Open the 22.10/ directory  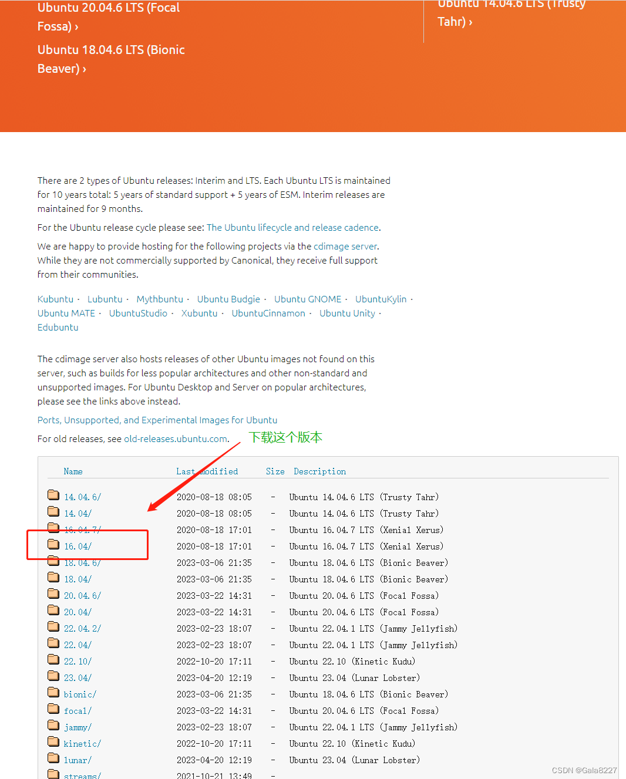78,662
